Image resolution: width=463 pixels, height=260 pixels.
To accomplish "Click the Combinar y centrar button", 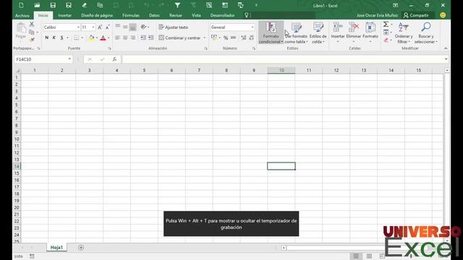I will click(x=180, y=38).
